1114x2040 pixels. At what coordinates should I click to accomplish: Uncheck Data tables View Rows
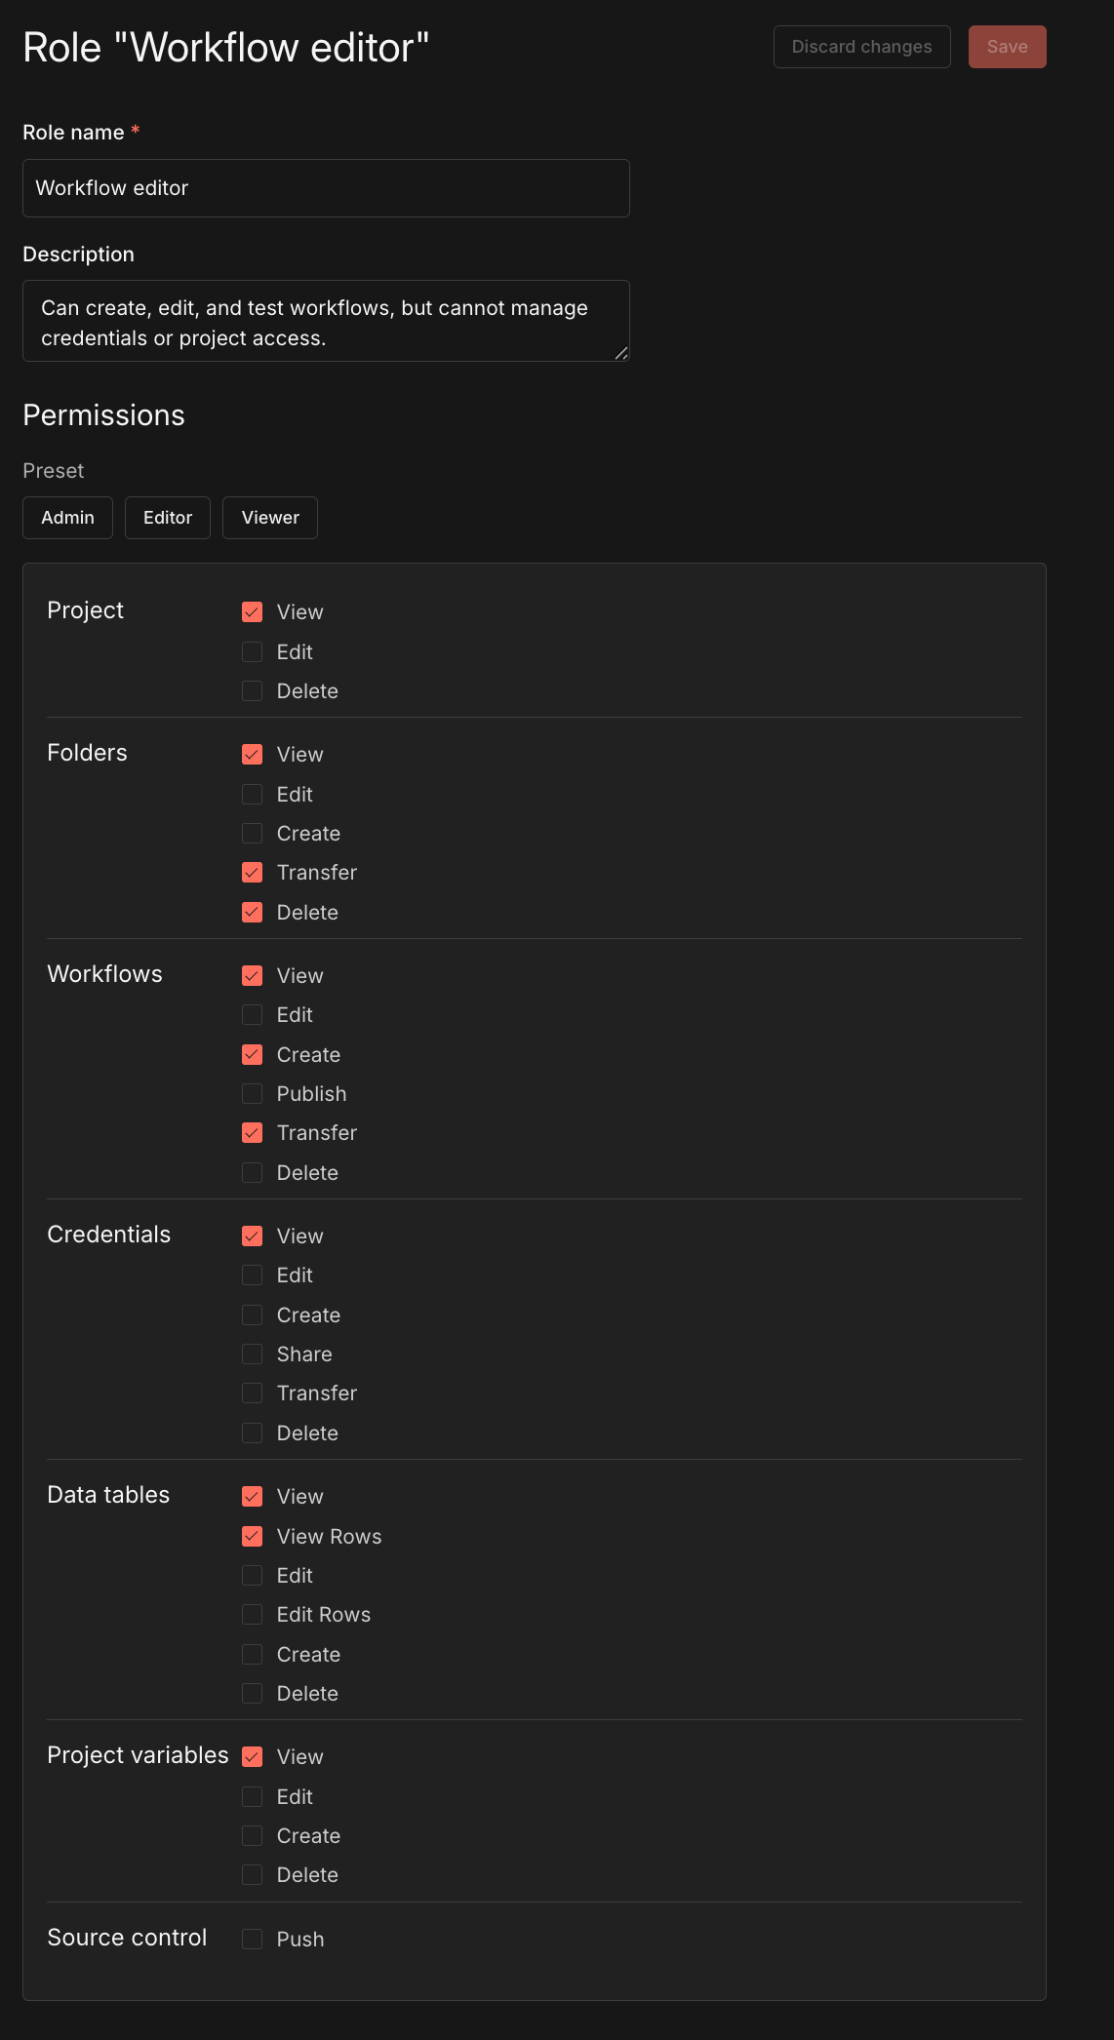click(253, 1537)
